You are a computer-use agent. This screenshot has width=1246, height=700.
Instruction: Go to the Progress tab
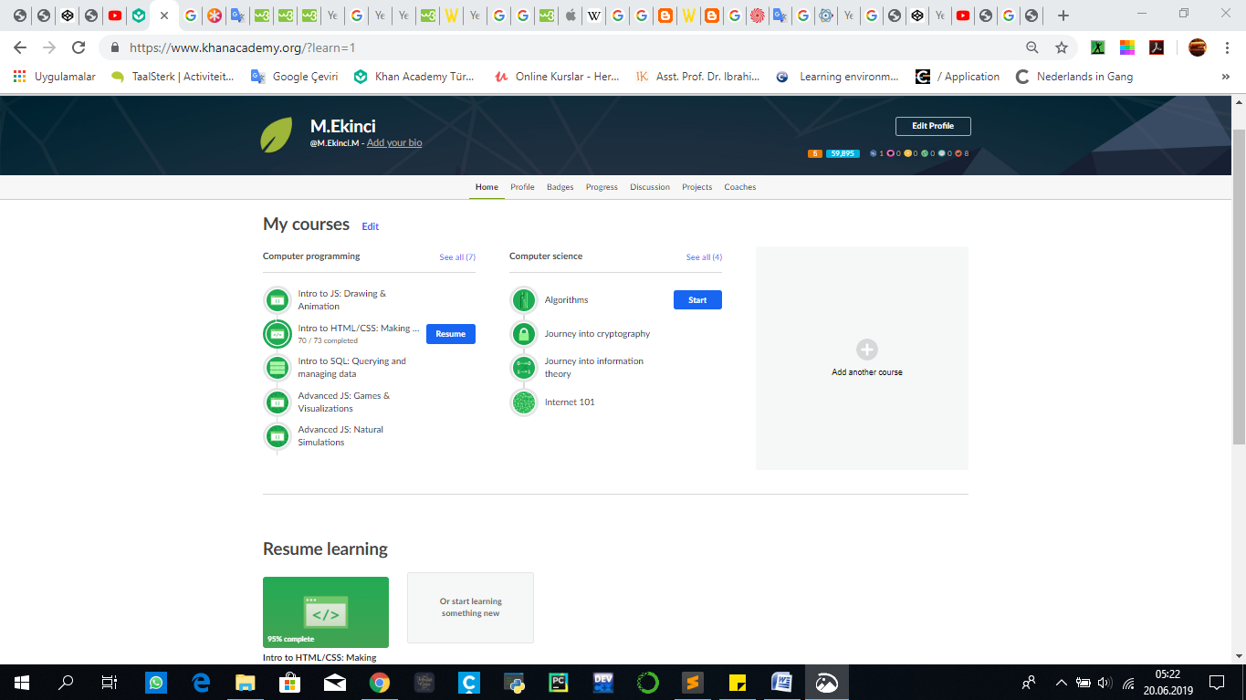(602, 187)
